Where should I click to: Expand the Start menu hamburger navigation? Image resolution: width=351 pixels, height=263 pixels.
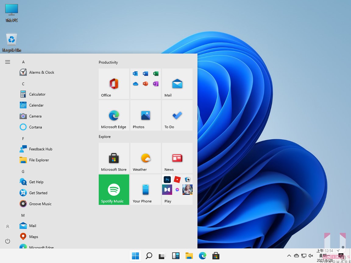(8, 62)
